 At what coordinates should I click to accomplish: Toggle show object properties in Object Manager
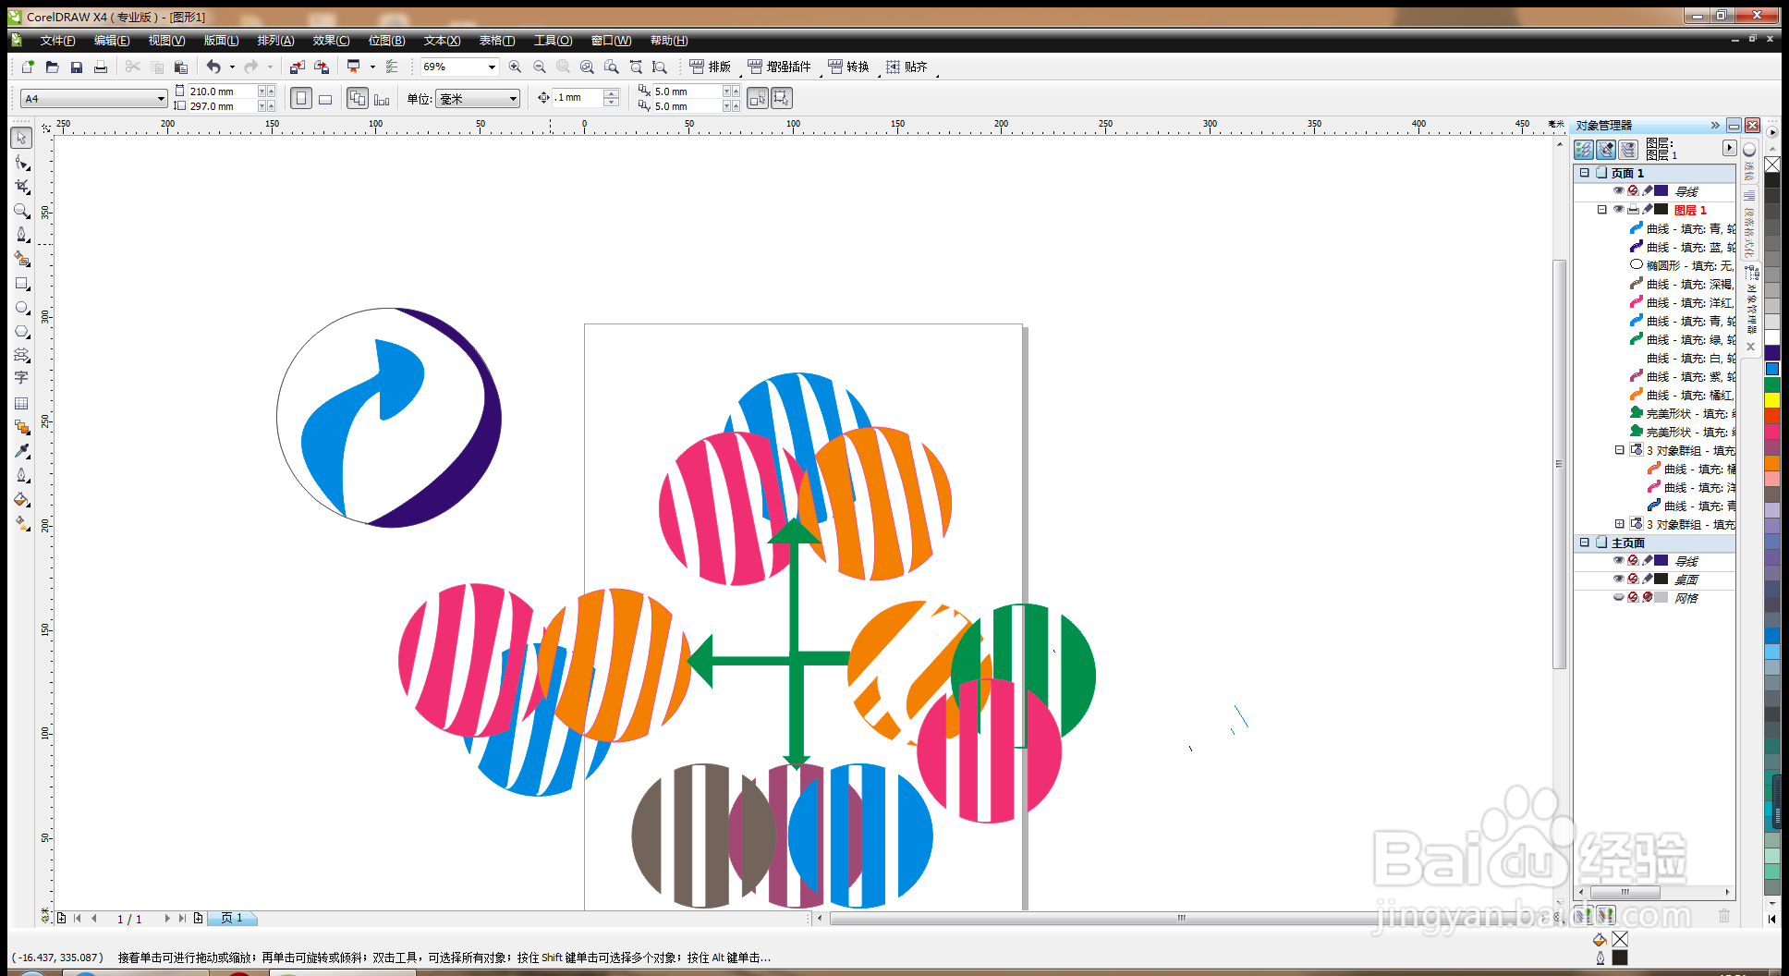(x=1584, y=149)
